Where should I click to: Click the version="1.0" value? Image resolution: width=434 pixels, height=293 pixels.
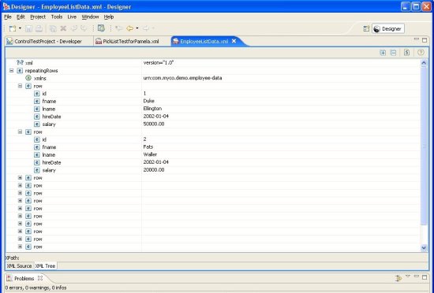tap(159, 63)
